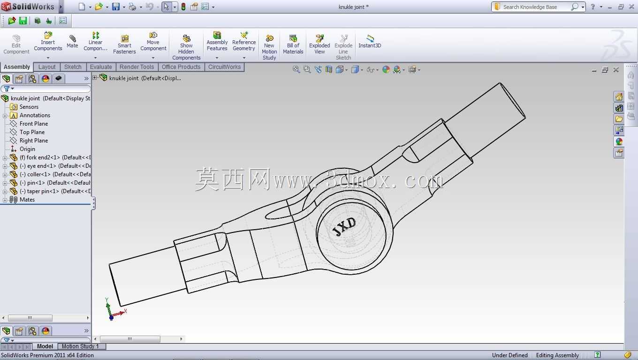Image resolution: width=638 pixels, height=360 pixels.
Task: Expand the Annotations tree node
Action: pyautogui.click(x=5, y=115)
